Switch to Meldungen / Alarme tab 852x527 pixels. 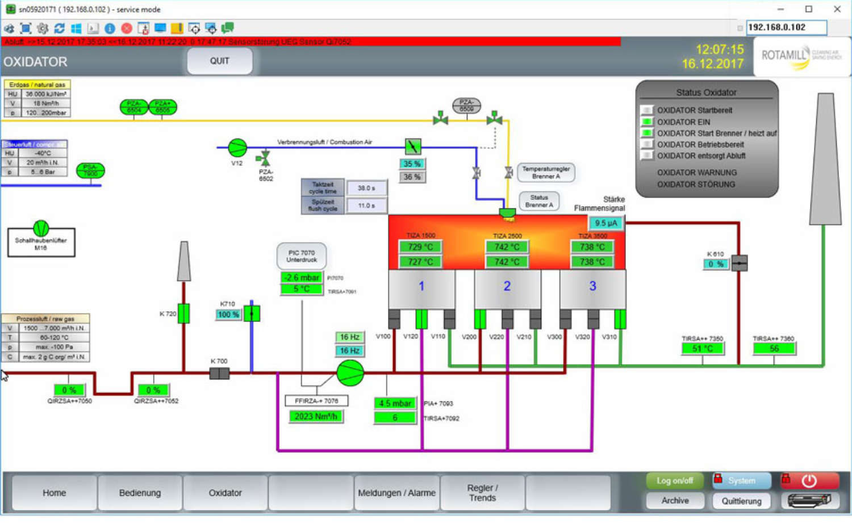396,493
